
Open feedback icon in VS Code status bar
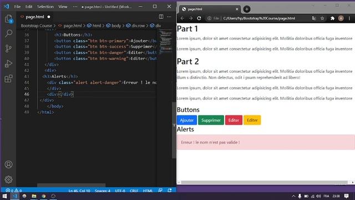160,191
